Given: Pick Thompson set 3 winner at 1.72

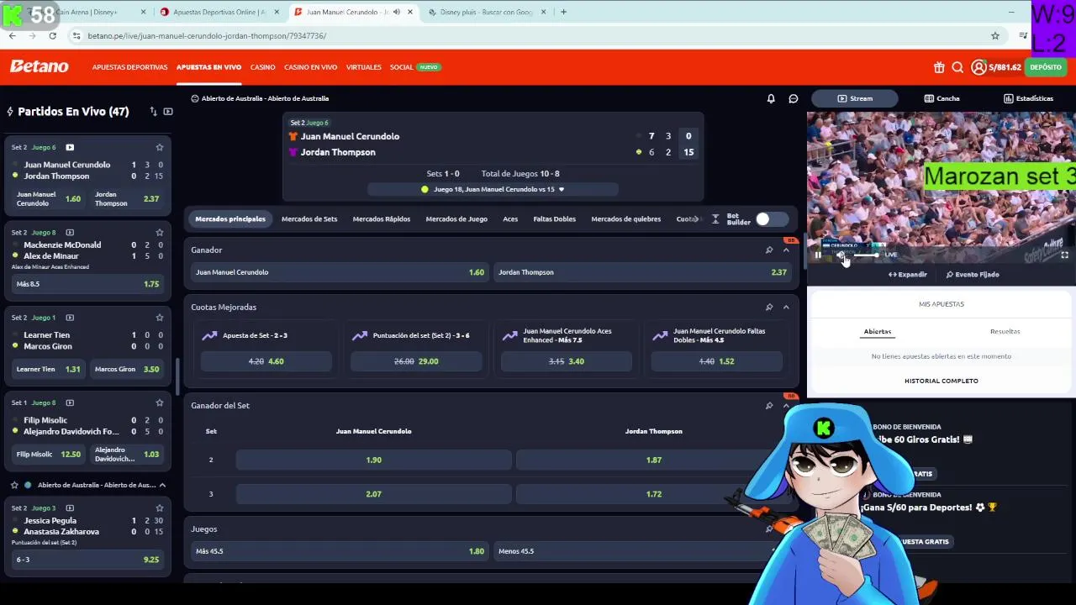Looking at the screenshot, I should pos(653,494).
